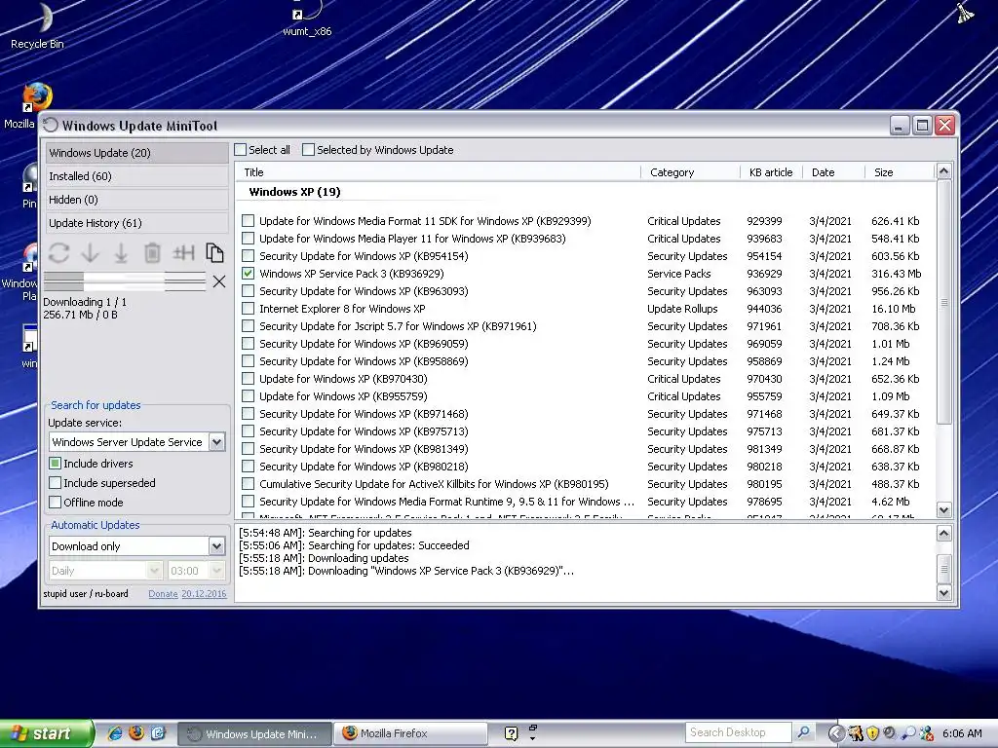
Task: Sort by the KB article column header
Action: [771, 172]
